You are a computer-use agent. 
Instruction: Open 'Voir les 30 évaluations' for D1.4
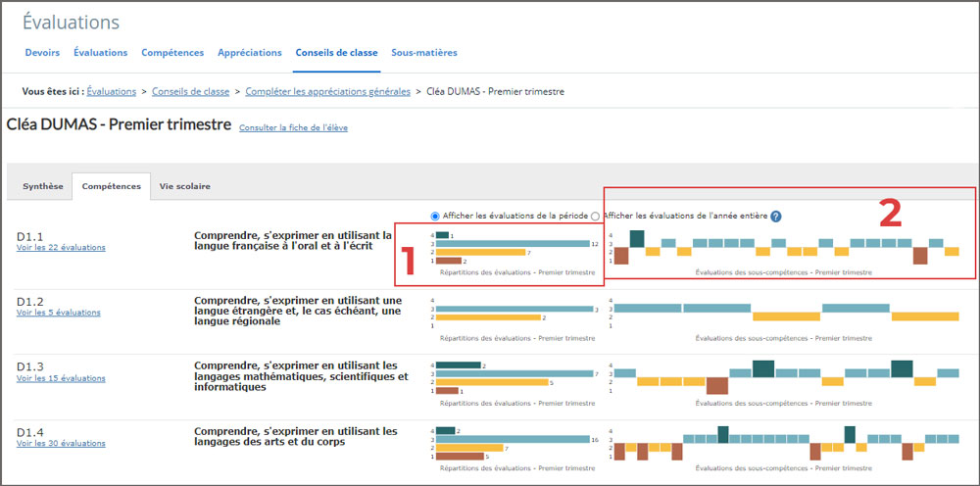point(61,443)
